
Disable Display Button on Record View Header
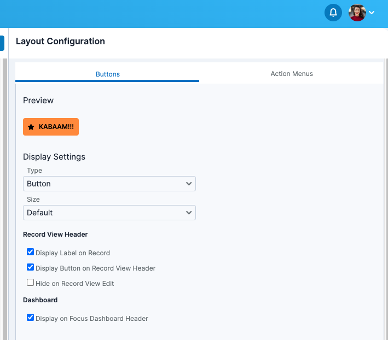[x=31, y=268]
